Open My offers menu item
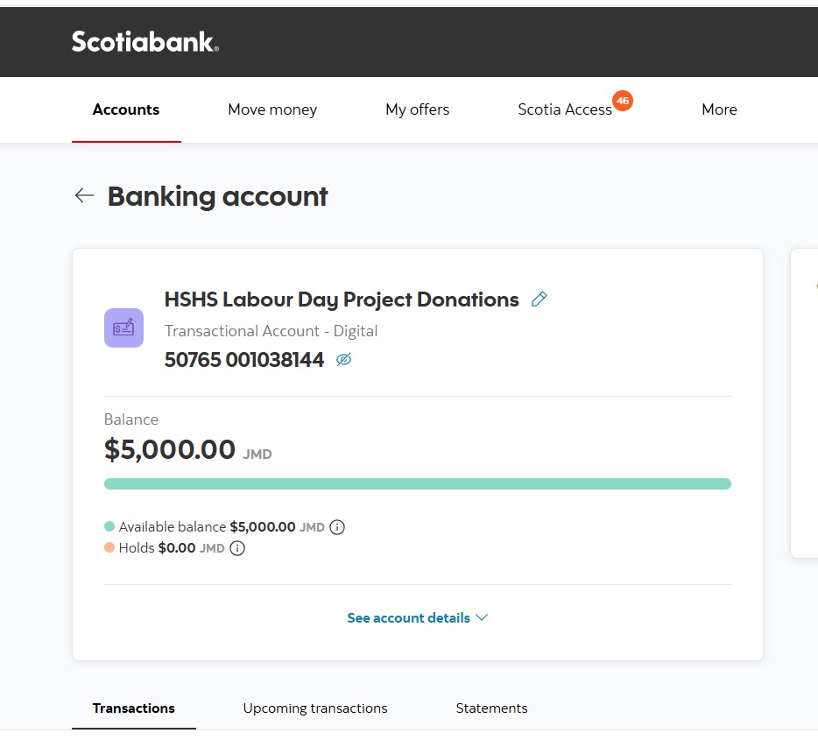The image size is (818, 740). [x=418, y=109]
